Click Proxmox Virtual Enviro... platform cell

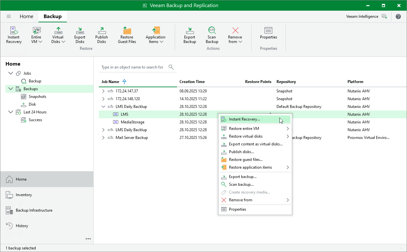pyautogui.click(x=369, y=138)
